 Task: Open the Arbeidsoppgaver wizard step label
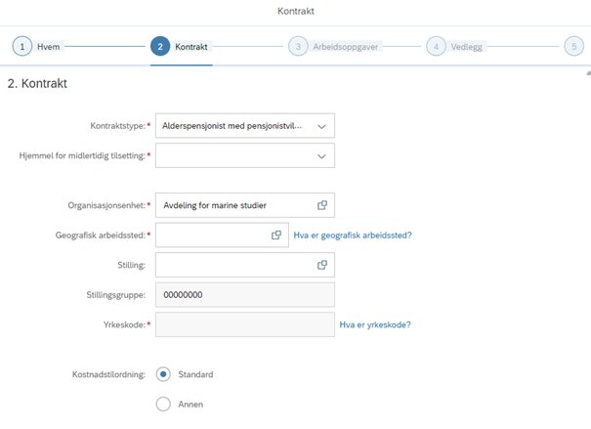pyautogui.click(x=345, y=47)
